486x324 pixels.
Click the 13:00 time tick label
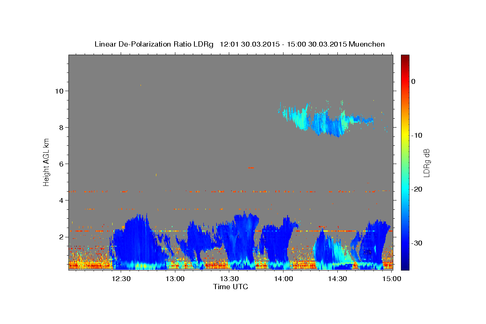175,279
